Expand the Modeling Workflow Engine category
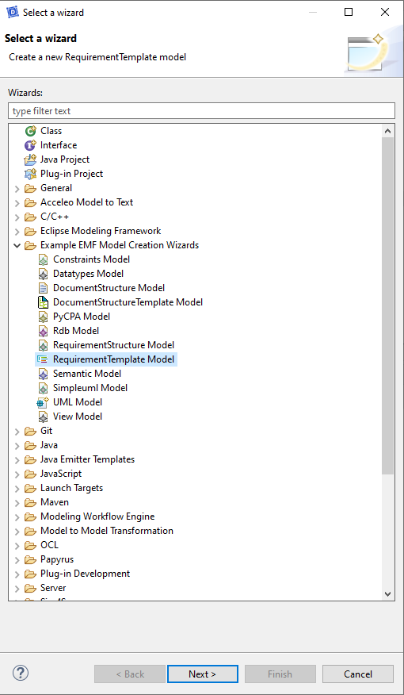 point(17,516)
